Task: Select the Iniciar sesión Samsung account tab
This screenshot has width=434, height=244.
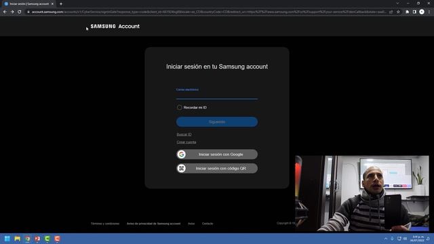Action: click(x=28, y=4)
